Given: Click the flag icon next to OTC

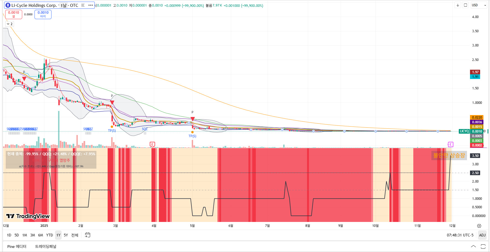Looking at the screenshot, I should [83, 5].
